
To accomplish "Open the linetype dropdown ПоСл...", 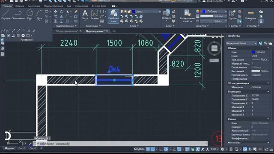I will pos(213,21).
